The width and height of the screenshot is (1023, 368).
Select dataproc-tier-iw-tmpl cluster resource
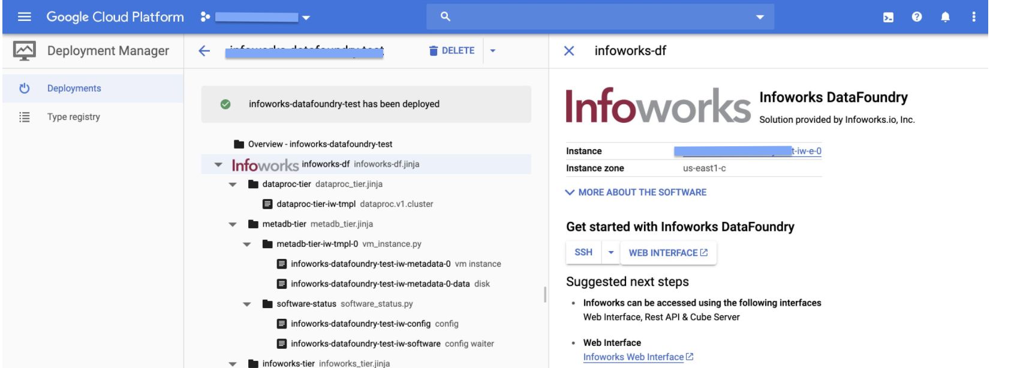click(x=366, y=204)
